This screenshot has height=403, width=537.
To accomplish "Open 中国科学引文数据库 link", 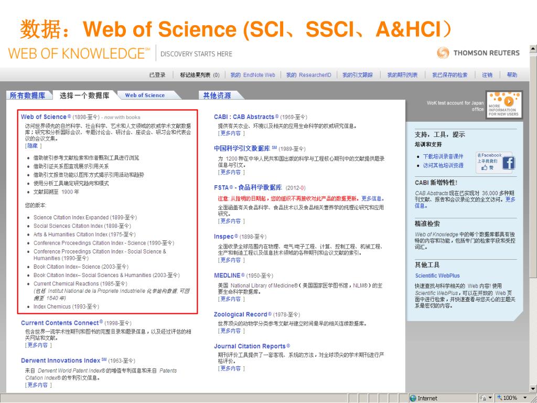I will point(245,149).
